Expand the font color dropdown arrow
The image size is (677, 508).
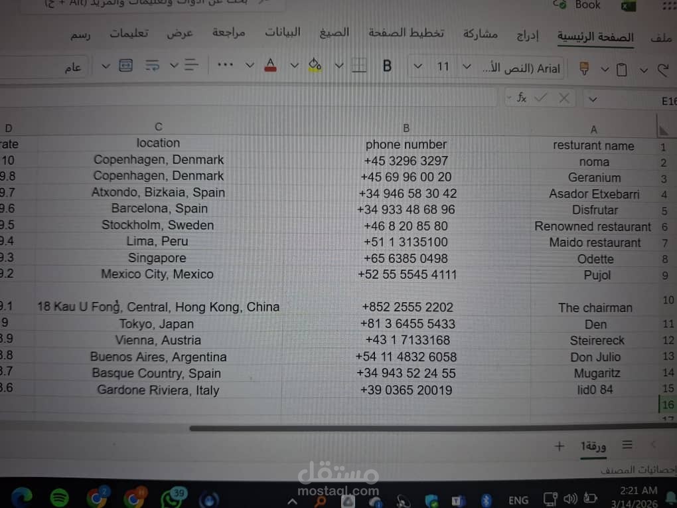pyautogui.click(x=250, y=65)
